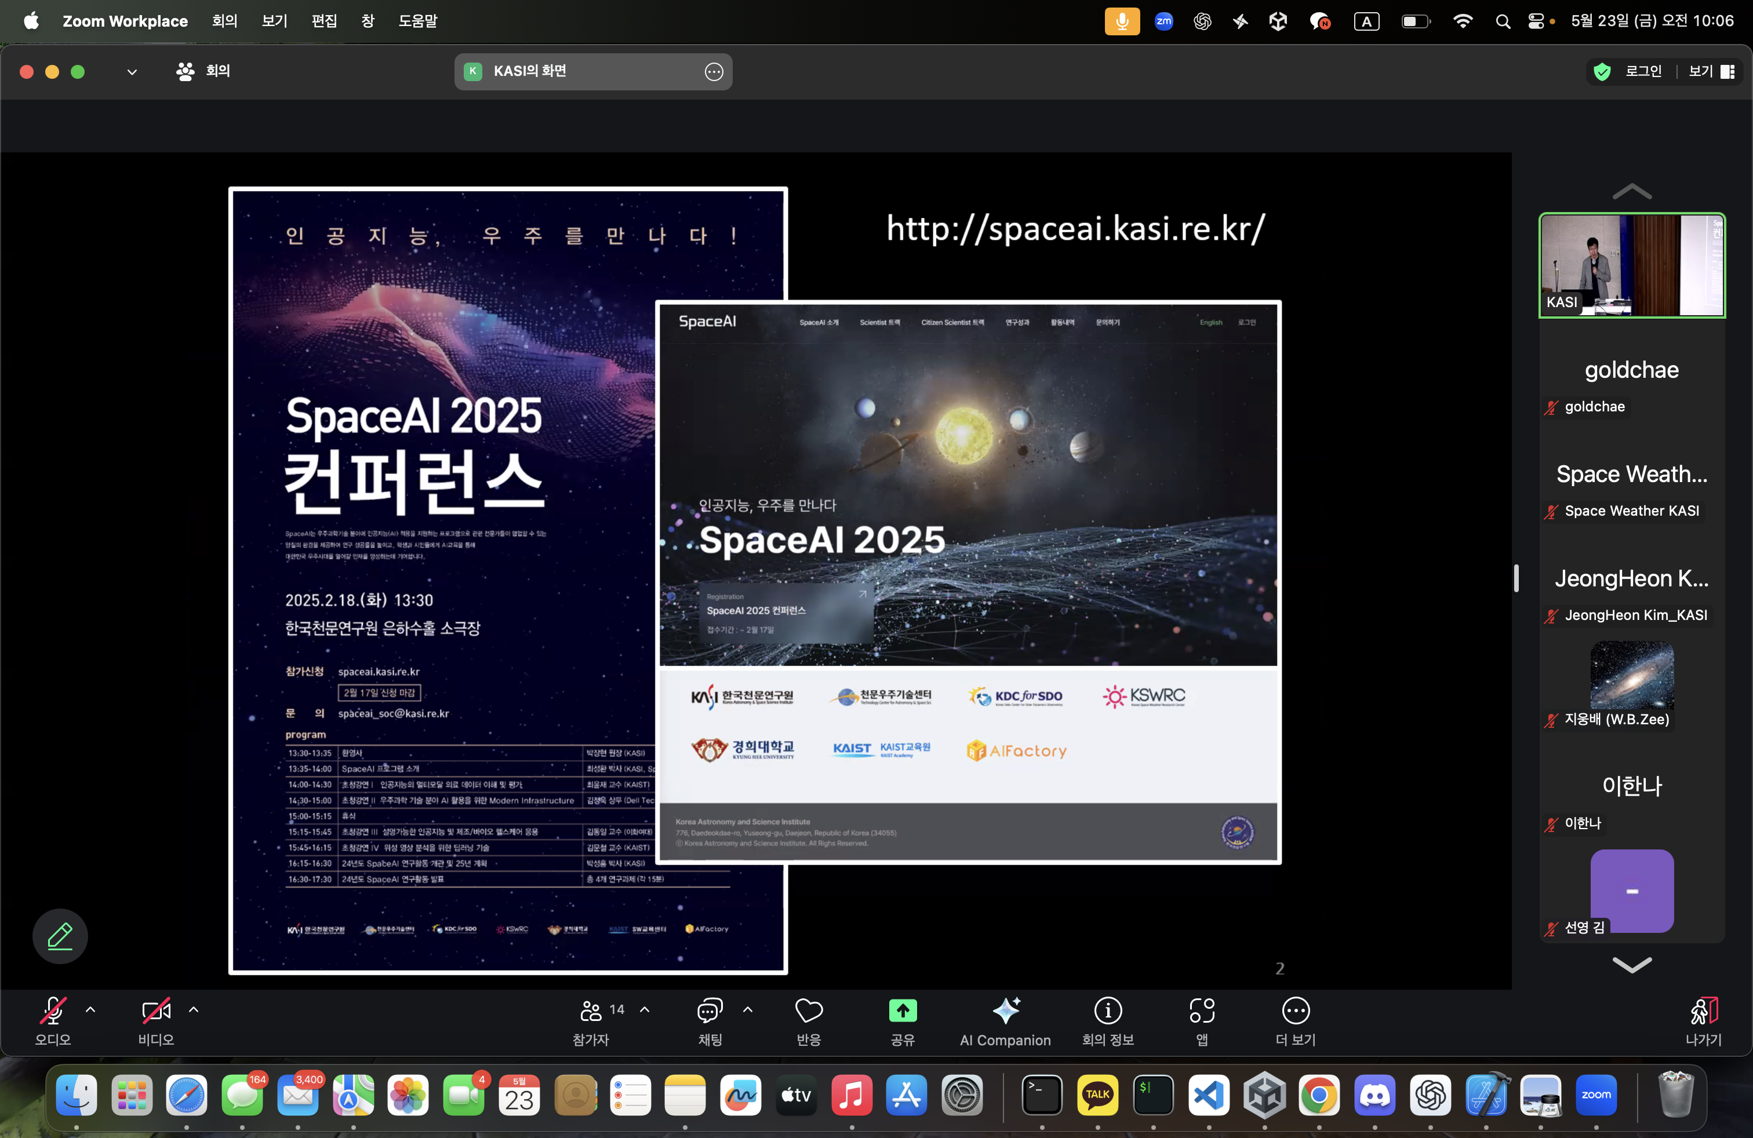Click the battery status icon
The image size is (1753, 1138).
click(1415, 21)
